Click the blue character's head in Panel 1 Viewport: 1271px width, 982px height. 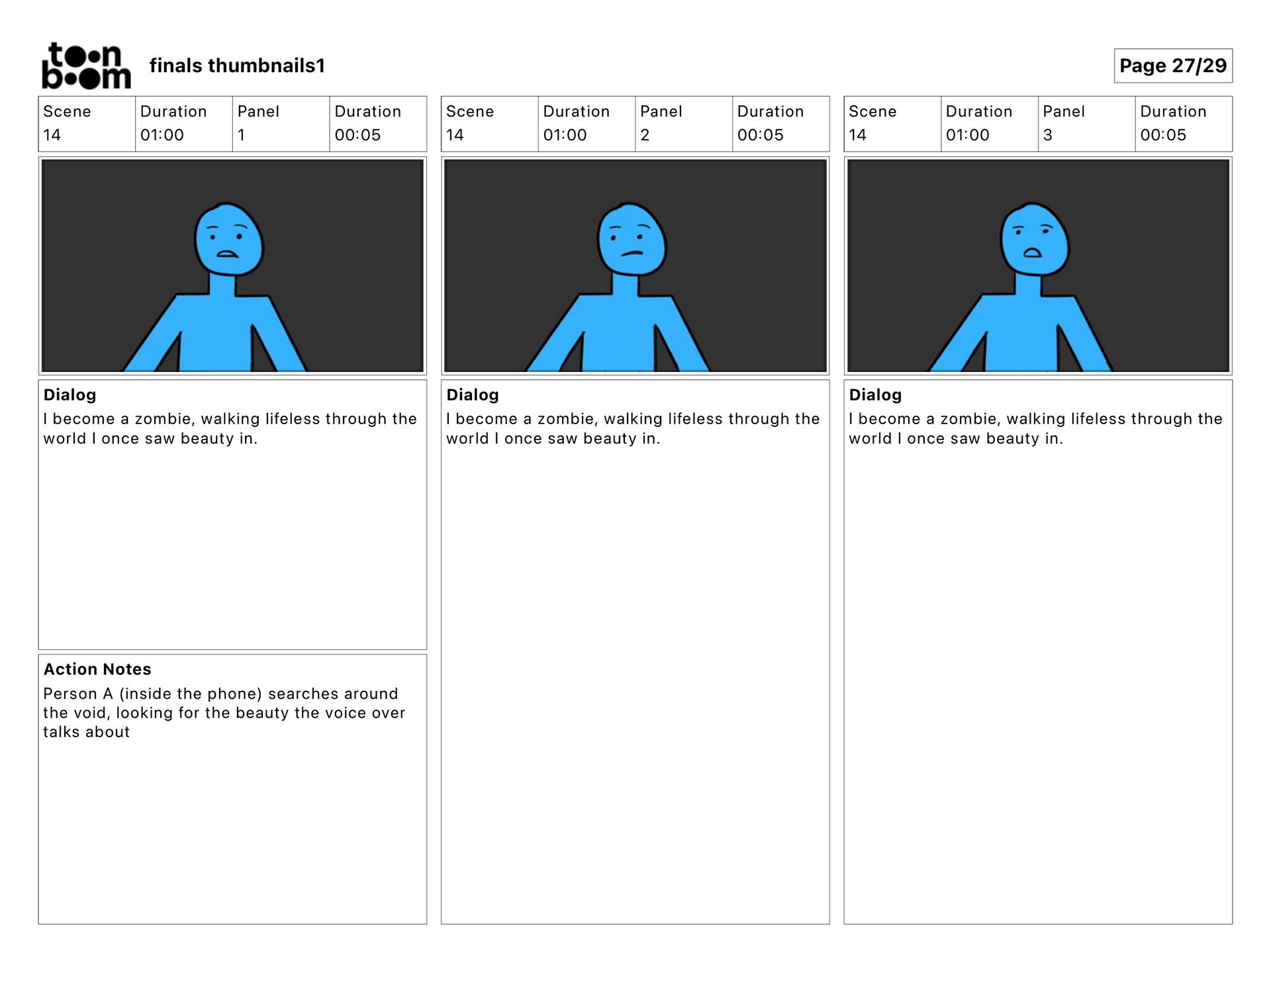[228, 240]
